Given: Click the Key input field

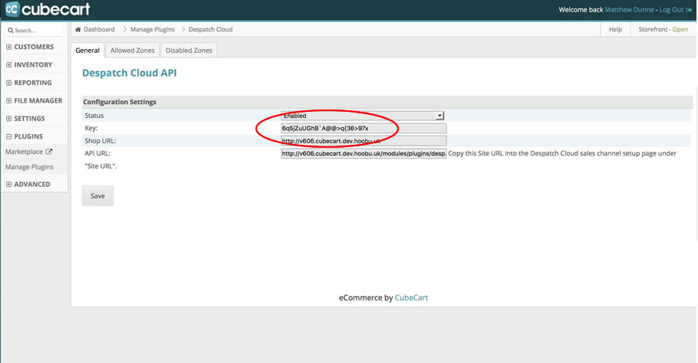Looking at the screenshot, I should [x=364, y=129].
